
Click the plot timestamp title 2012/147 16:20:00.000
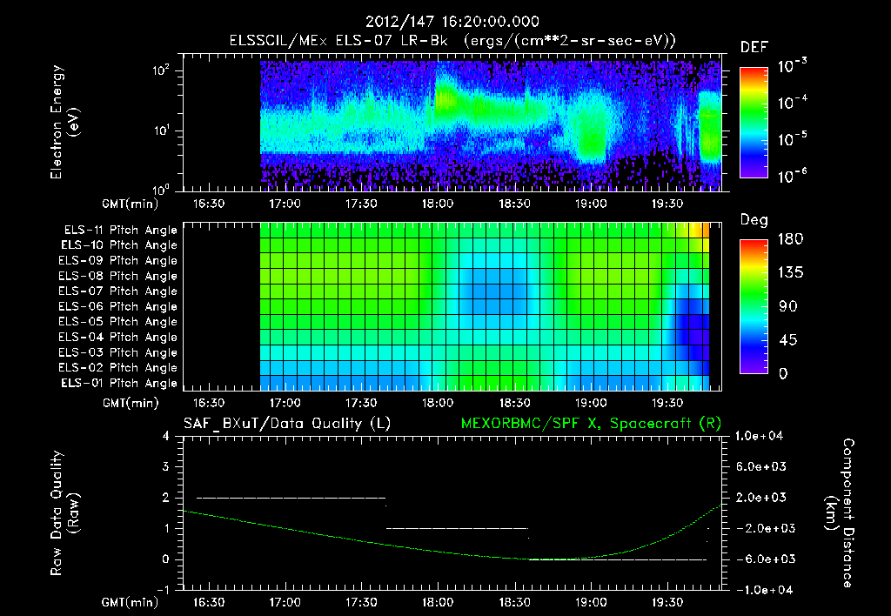click(452, 22)
